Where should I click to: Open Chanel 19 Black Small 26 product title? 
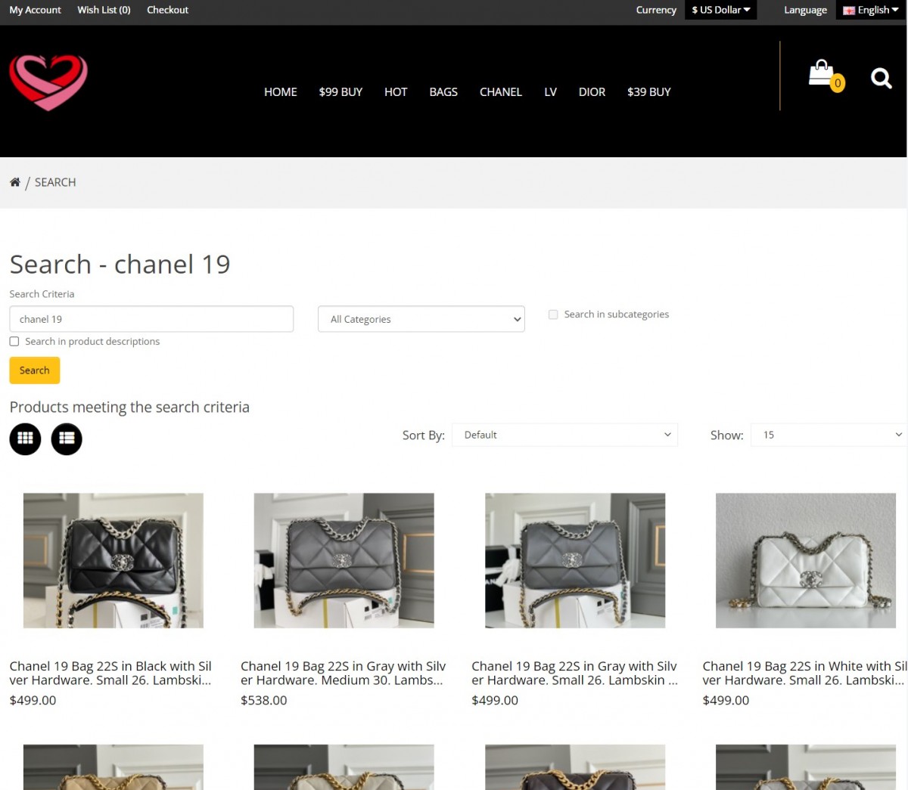pos(110,673)
